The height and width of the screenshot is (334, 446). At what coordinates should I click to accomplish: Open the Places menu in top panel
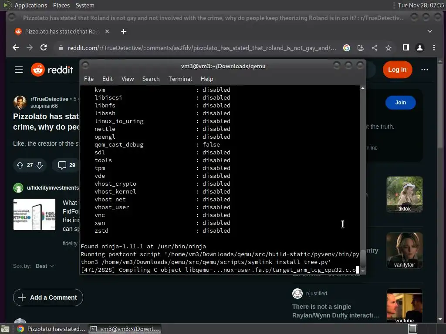pyautogui.click(x=61, y=5)
